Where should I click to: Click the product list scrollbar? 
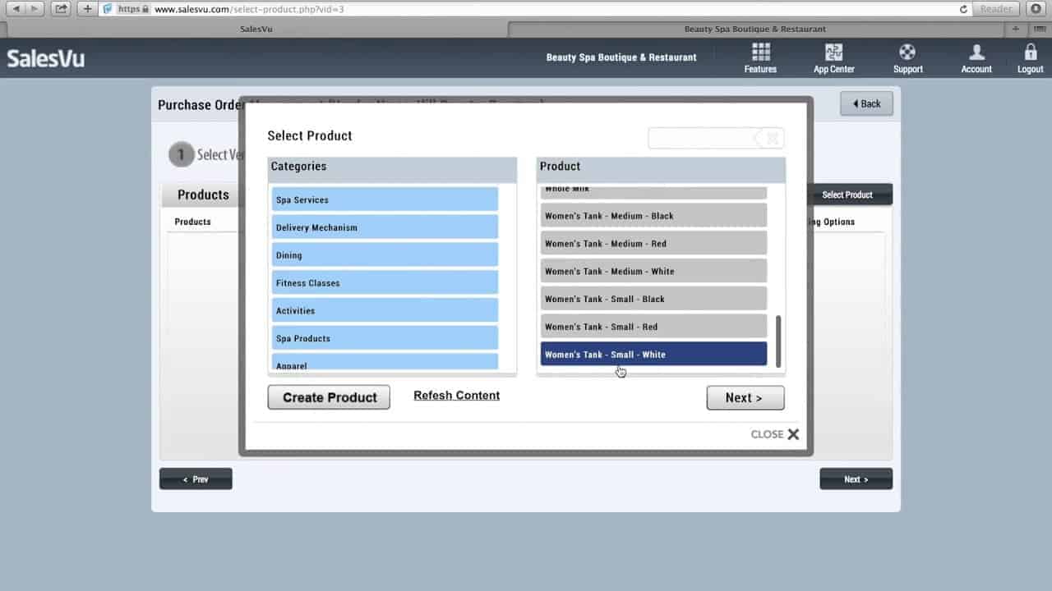[x=778, y=341]
